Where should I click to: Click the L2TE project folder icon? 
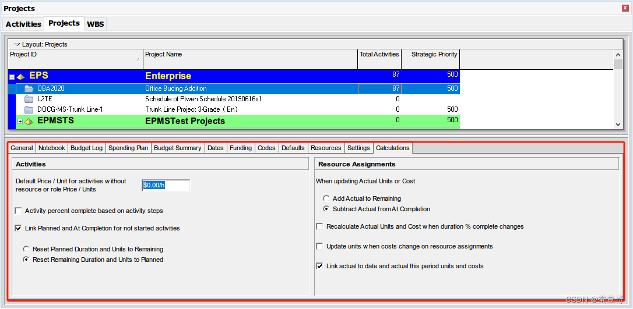(x=28, y=99)
